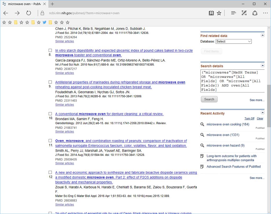This screenshot has height=214, width=271.
Task: Click inside the Search details query box
Action: point(232,81)
